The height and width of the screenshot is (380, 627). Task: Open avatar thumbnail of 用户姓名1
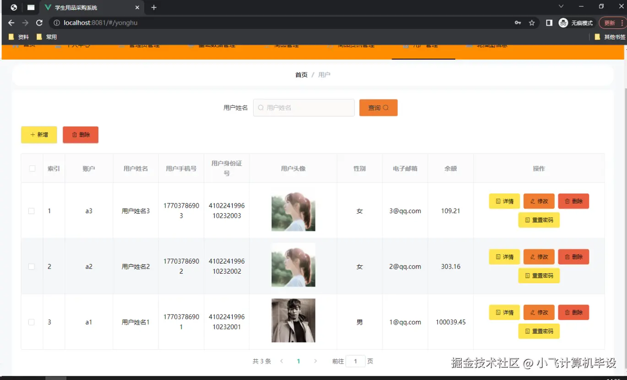click(293, 320)
